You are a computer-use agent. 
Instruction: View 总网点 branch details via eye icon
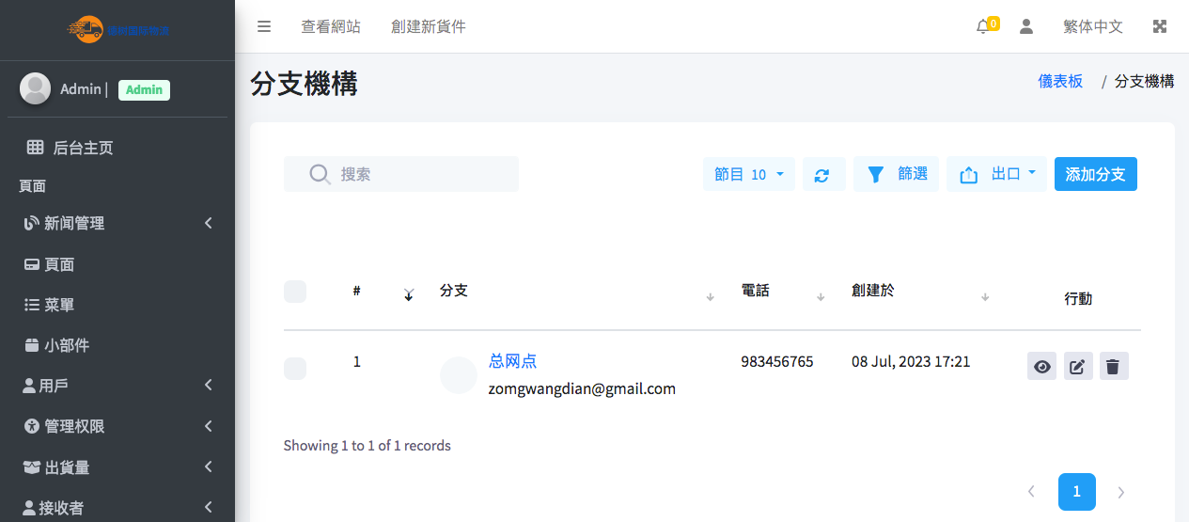[x=1041, y=367]
